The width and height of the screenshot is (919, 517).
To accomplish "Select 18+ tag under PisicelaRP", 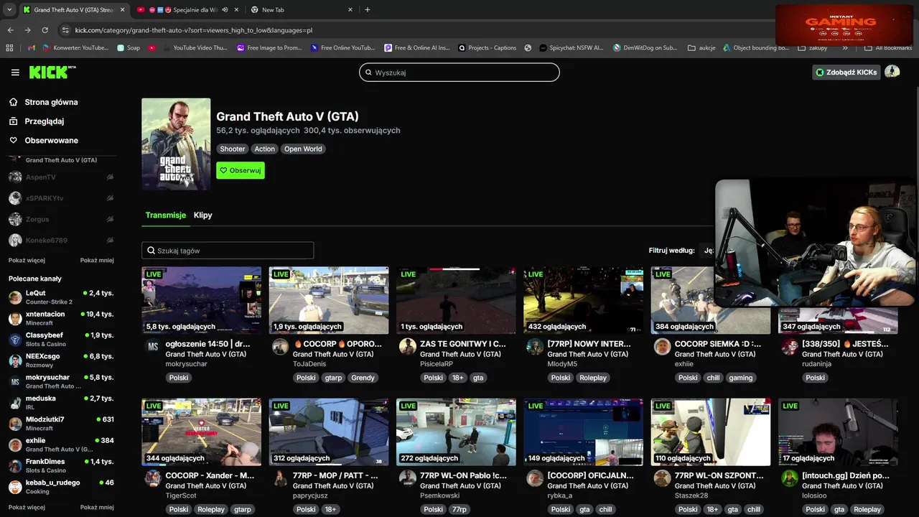I will click(x=458, y=378).
